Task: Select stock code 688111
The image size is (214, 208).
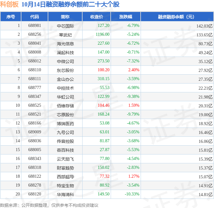Action: coord(35,79)
